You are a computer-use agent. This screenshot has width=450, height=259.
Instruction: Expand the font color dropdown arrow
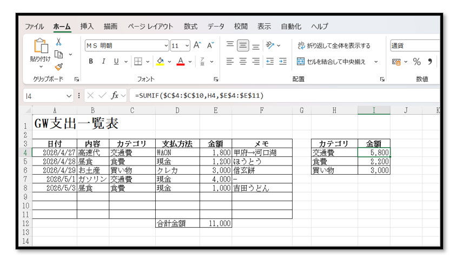[x=190, y=62]
